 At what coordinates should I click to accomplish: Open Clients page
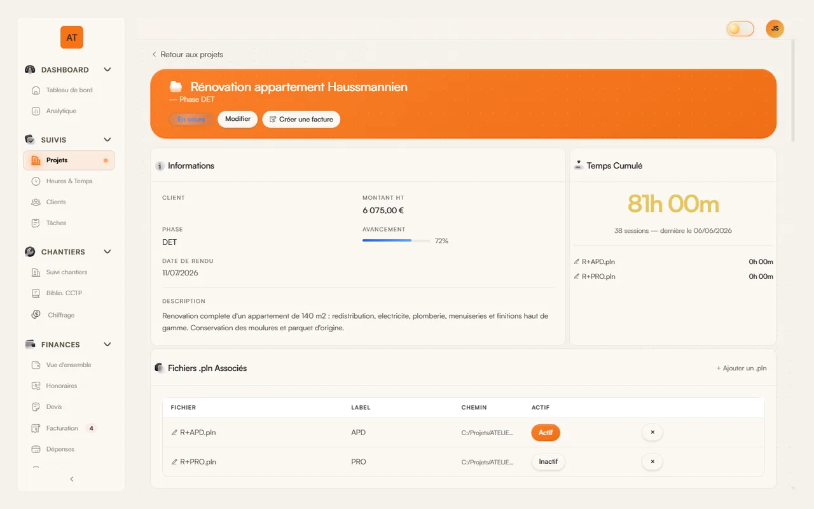click(x=56, y=202)
